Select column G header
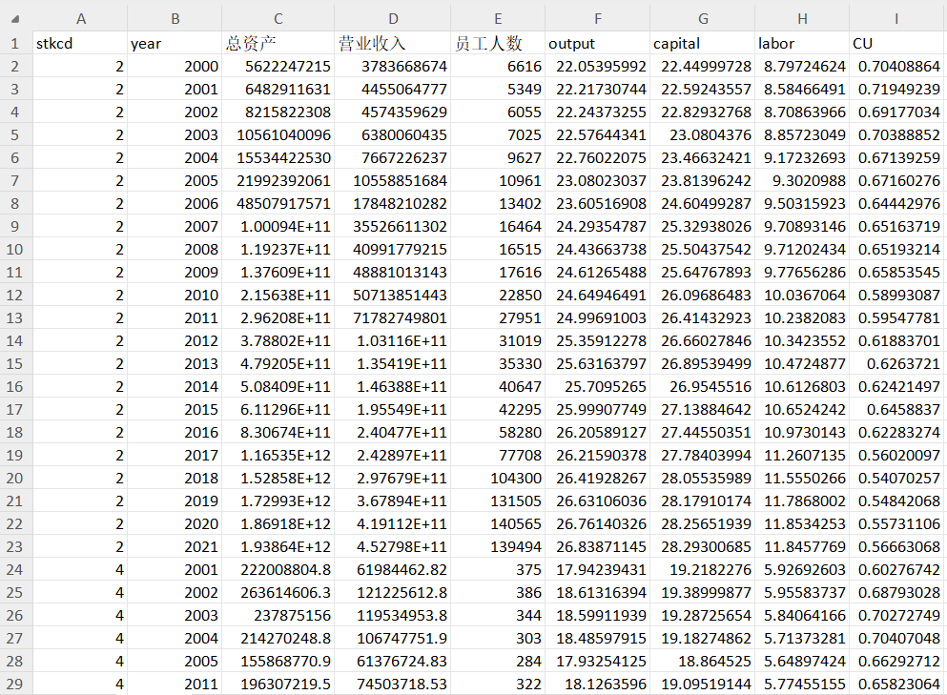 click(x=703, y=19)
